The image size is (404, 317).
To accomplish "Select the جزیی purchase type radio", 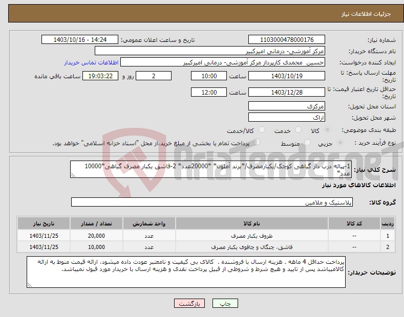I will [x=340, y=143].
